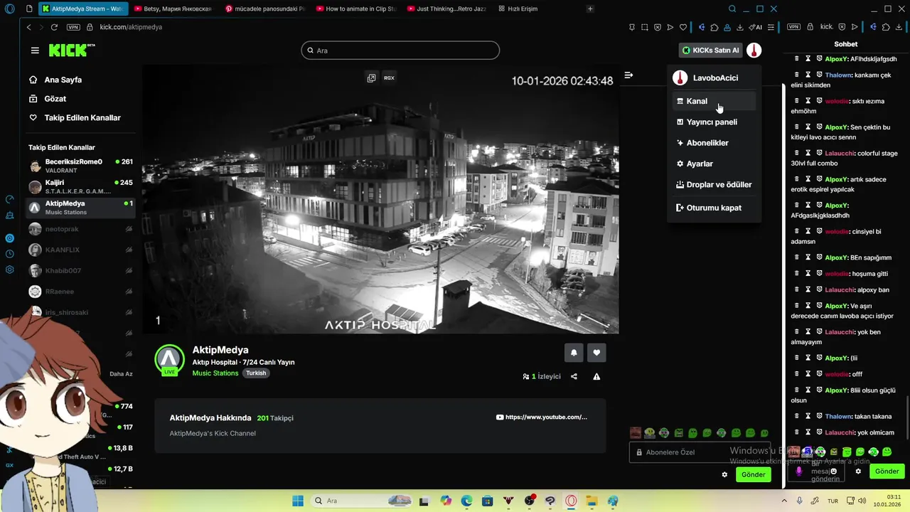Click the ban shield icon beside 'colorful stage'

click(x=819, y=153)
